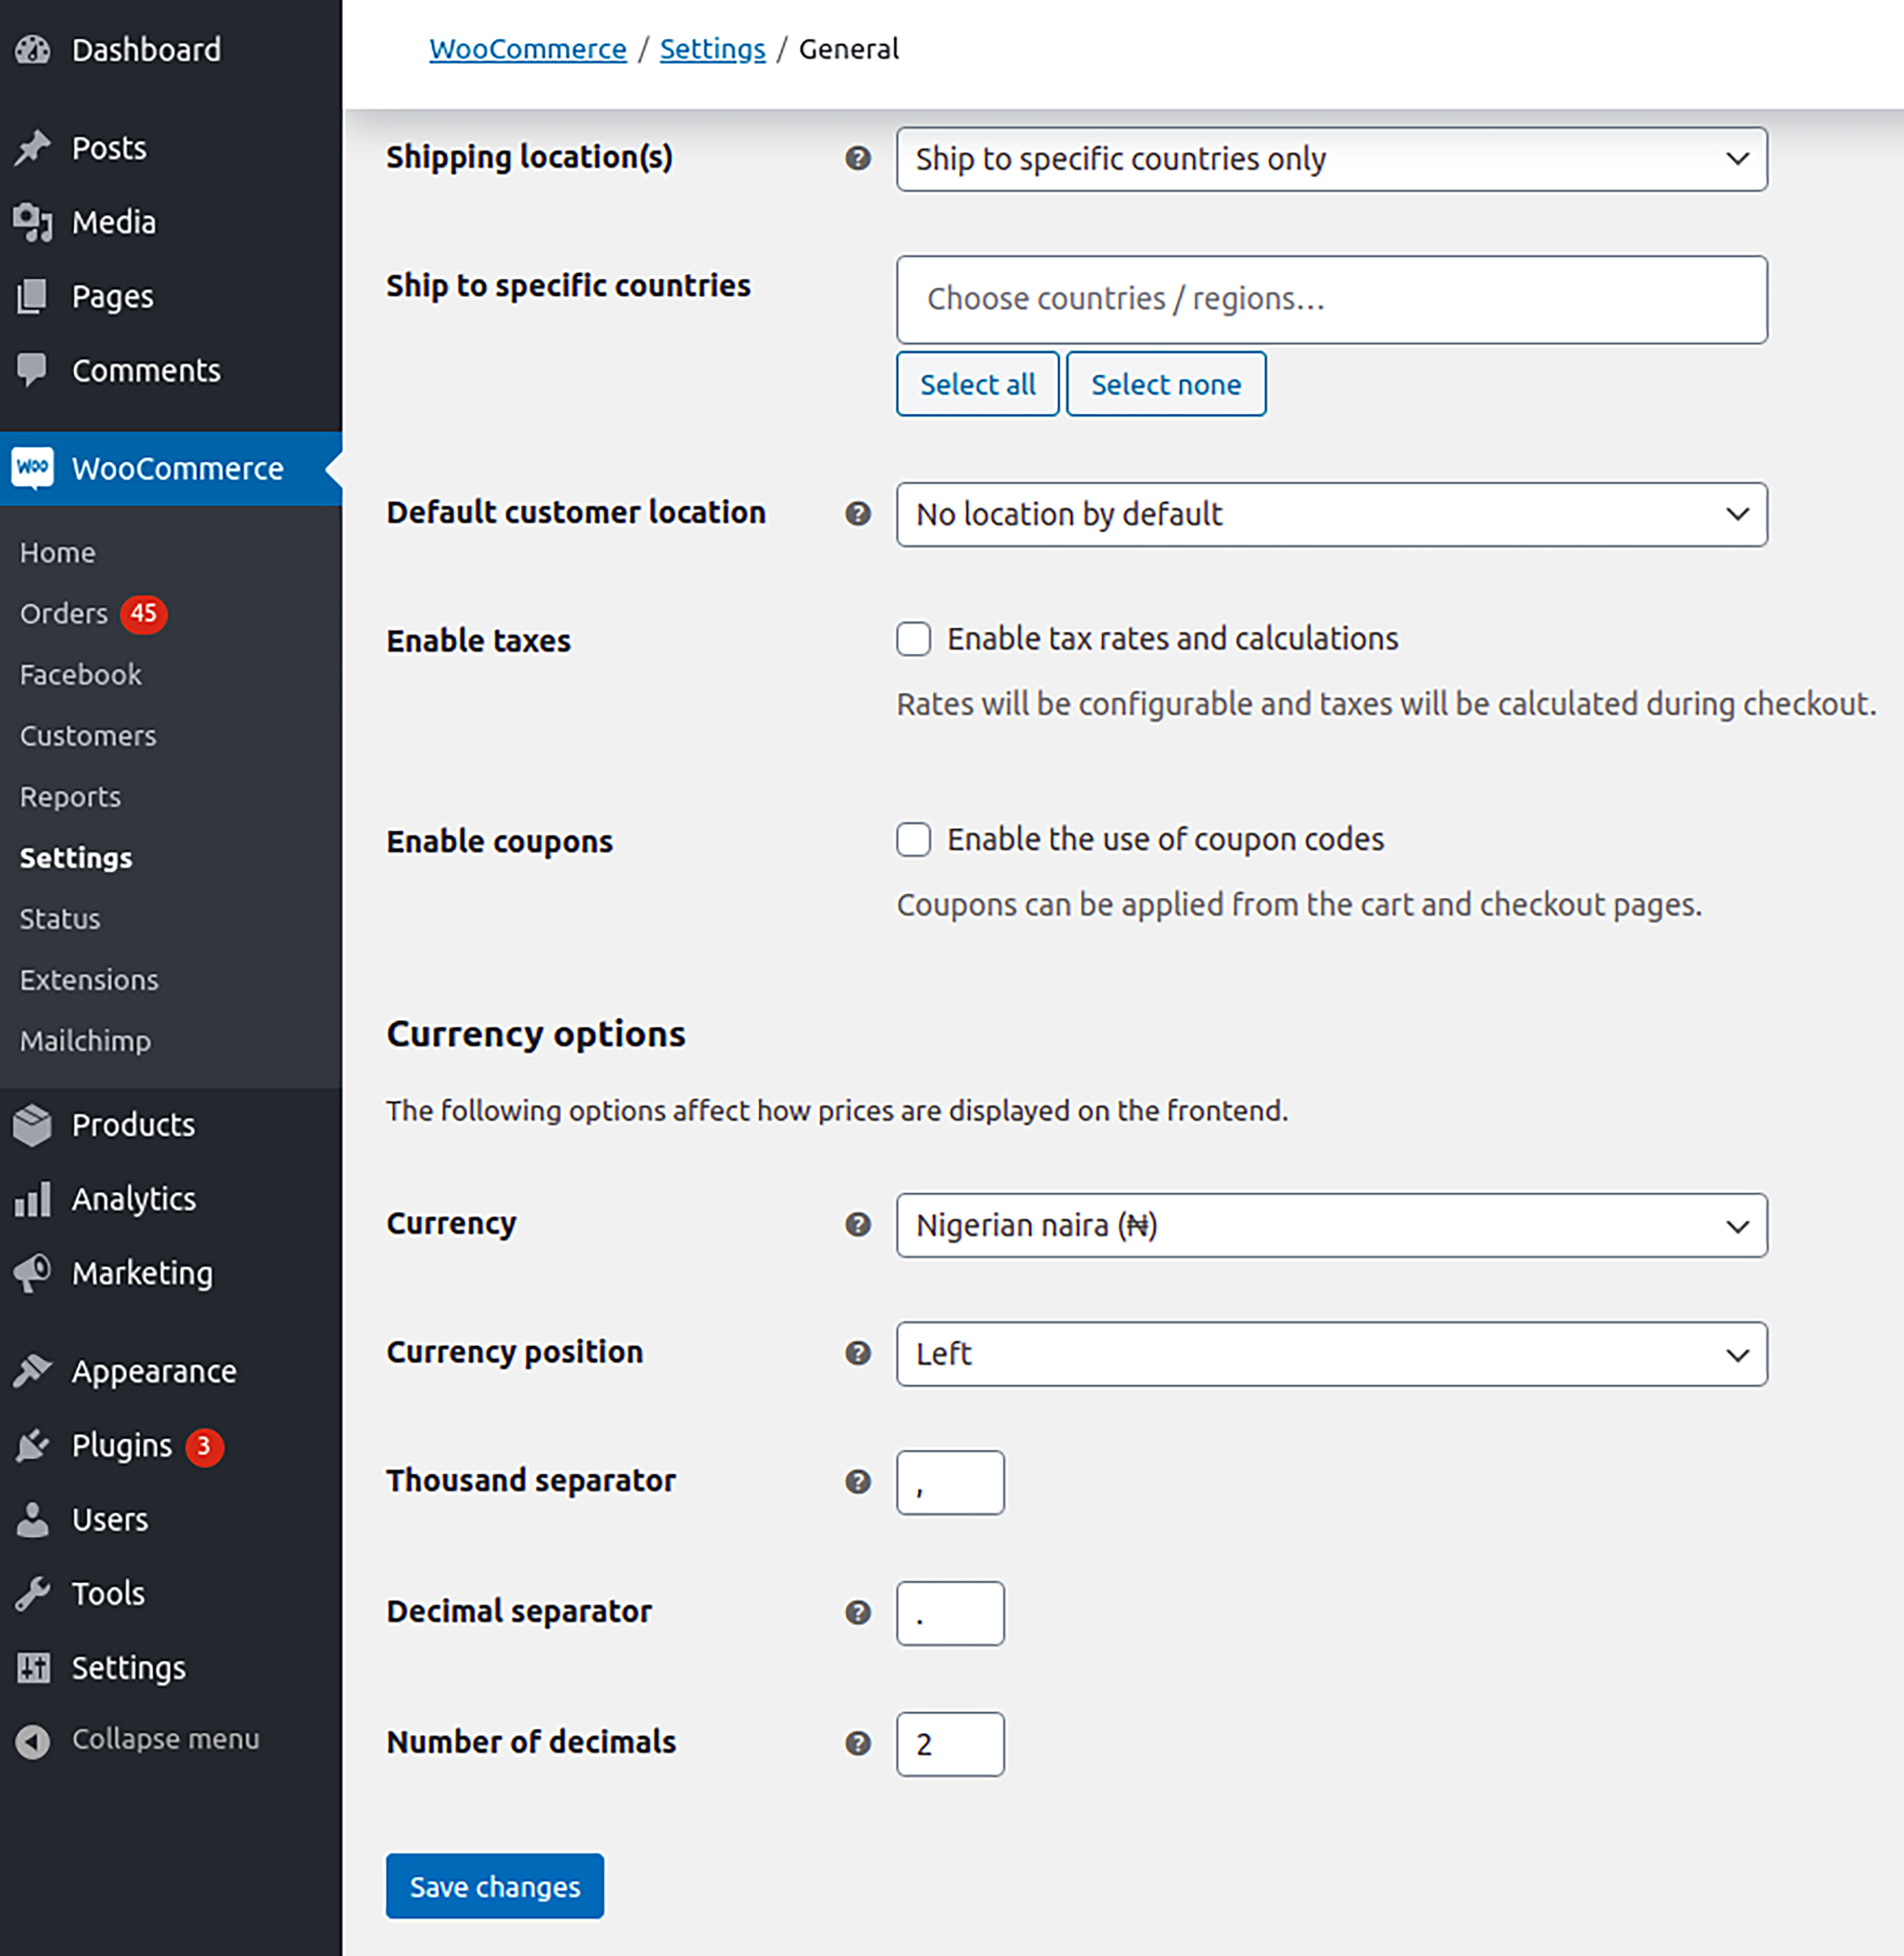This screenshot has width=1904, height=1956.
Task: Check Enable the use of coupon codes
Action: click(x=913, y=840)
